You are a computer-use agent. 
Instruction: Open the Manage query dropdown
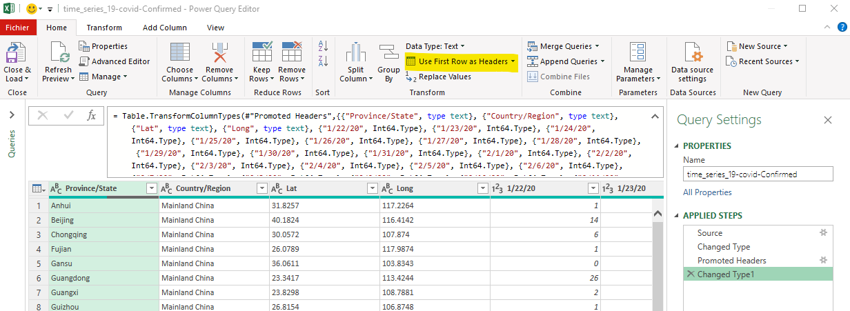103,77
